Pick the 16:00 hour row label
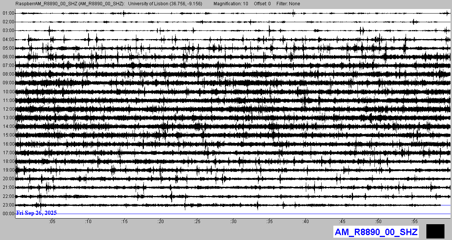452x240 pixels. pos(8,144)
